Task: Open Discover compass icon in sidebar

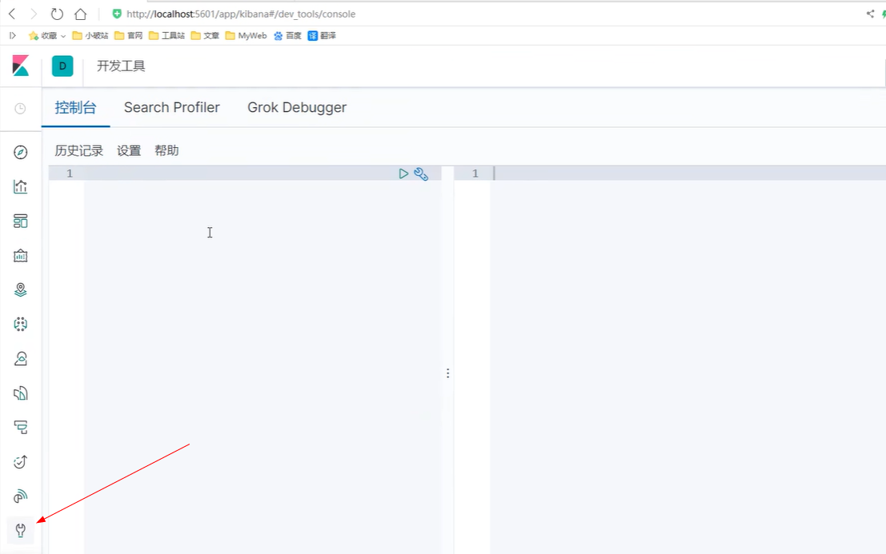Action: pos(20,153)
